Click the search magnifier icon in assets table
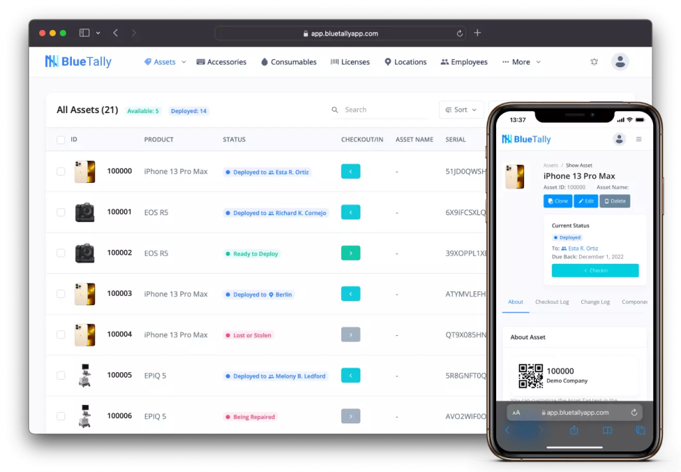681x472 pixels. pos(335,110)
